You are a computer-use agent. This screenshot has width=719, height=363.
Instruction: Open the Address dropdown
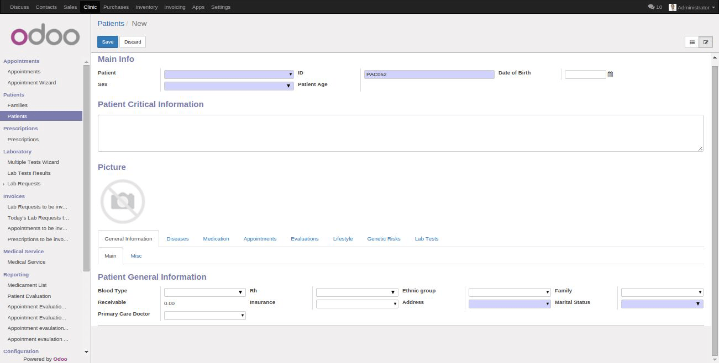coord(510,304)
